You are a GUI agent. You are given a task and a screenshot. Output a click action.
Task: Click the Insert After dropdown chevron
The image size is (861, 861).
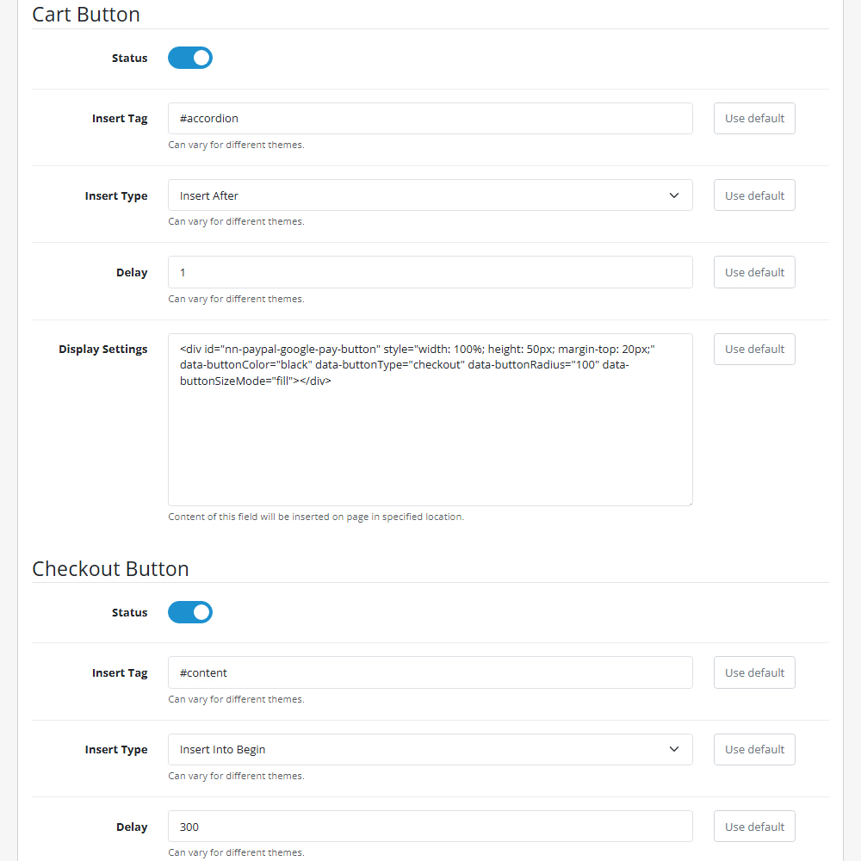click(x=674, y=195)
